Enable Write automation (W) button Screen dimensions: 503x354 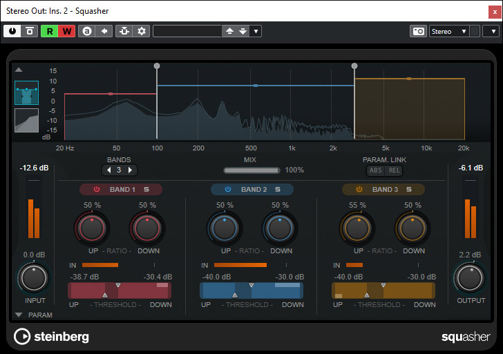click(68, 31)
